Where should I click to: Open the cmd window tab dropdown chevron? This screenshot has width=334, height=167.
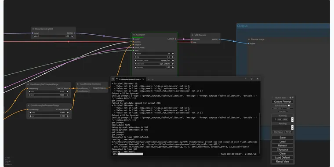coord(153,79)
